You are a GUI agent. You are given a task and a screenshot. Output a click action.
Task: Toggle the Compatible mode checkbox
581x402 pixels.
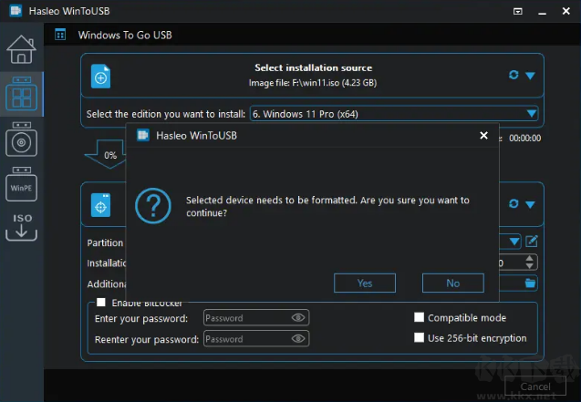click(419, 317)
